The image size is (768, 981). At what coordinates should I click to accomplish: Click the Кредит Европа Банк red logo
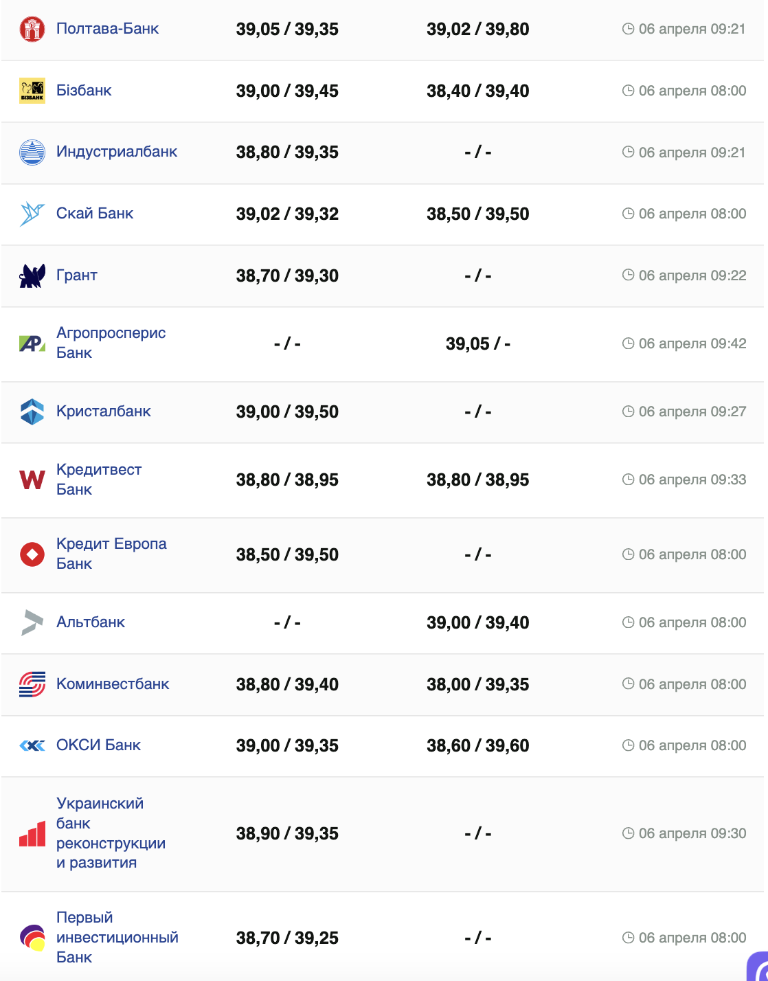[x=32, y=554]
